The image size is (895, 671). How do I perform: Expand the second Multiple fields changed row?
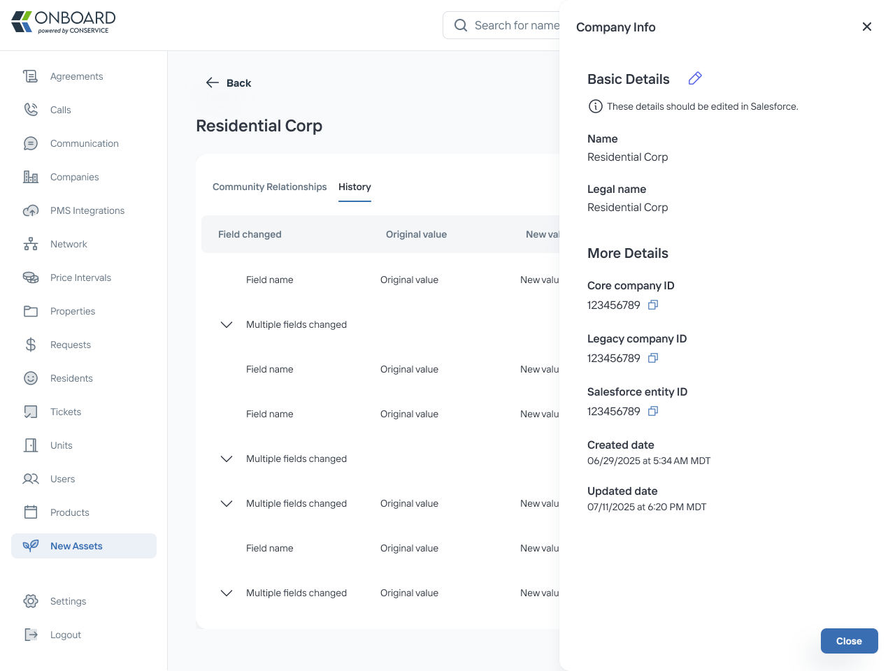[x=227, y=459]
